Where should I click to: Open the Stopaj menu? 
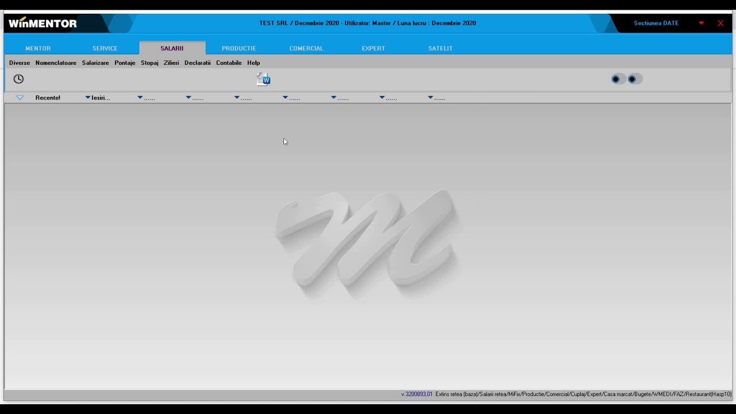click(149, 63)
